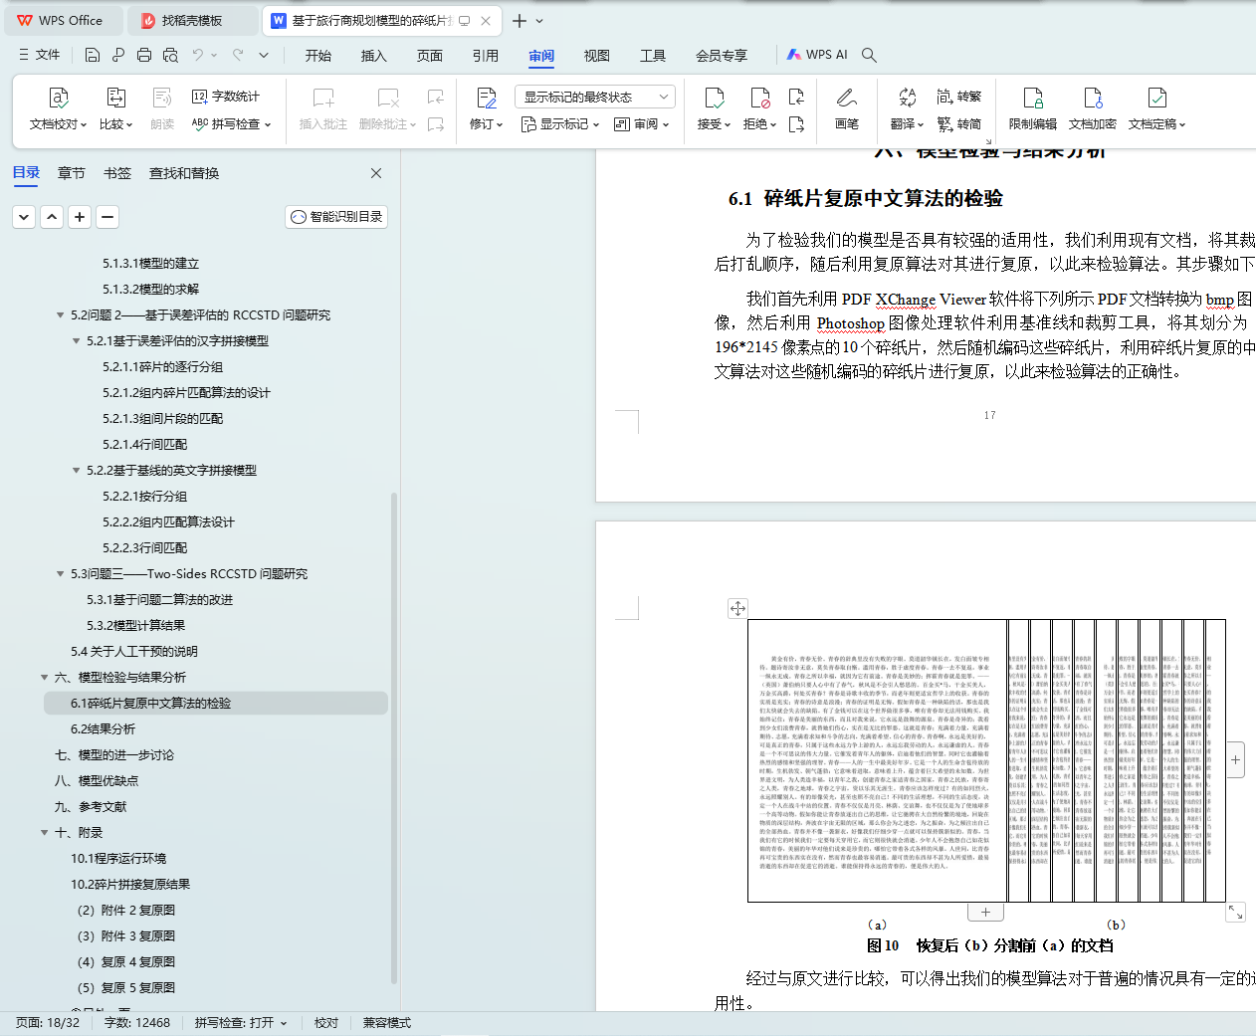Click the 修订 track changes icon

coord(486,98)
